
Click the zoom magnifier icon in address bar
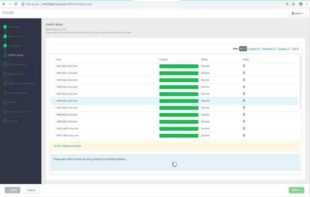(287, 4)
